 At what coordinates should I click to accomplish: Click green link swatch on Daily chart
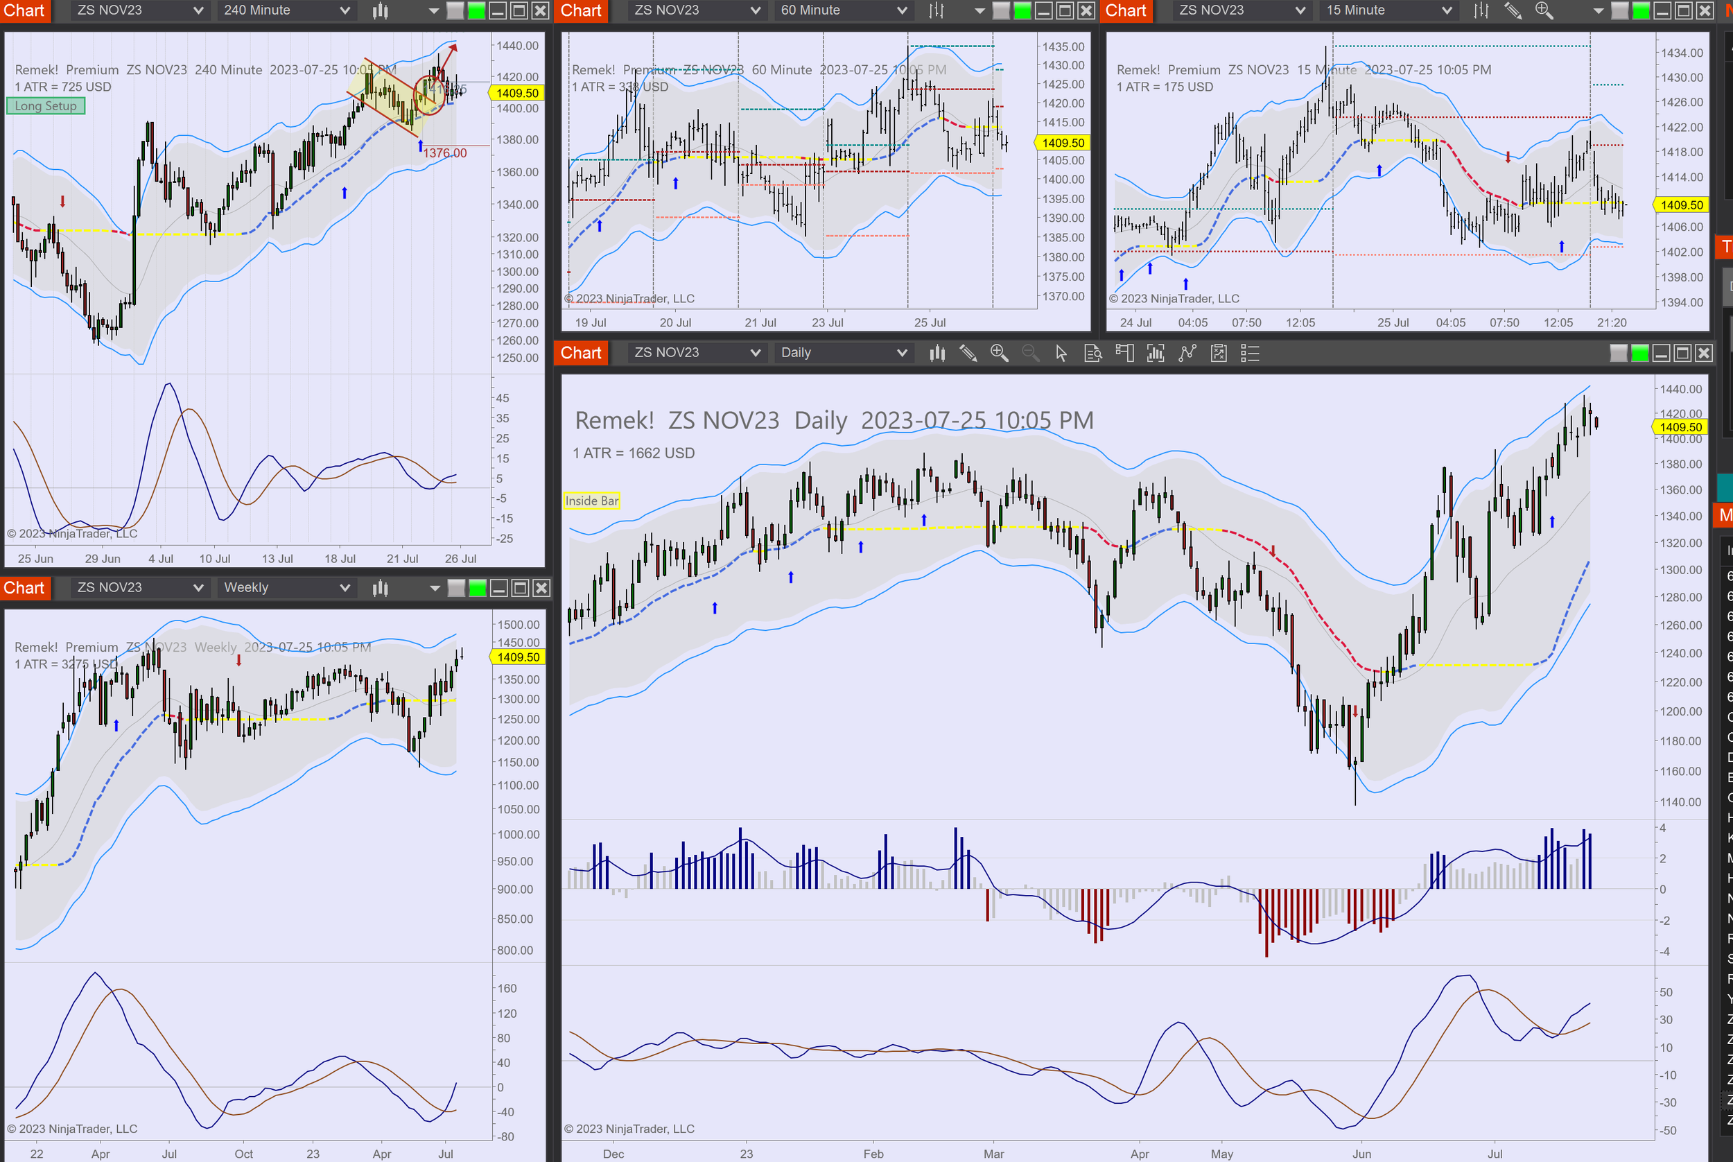point(1639,353)
